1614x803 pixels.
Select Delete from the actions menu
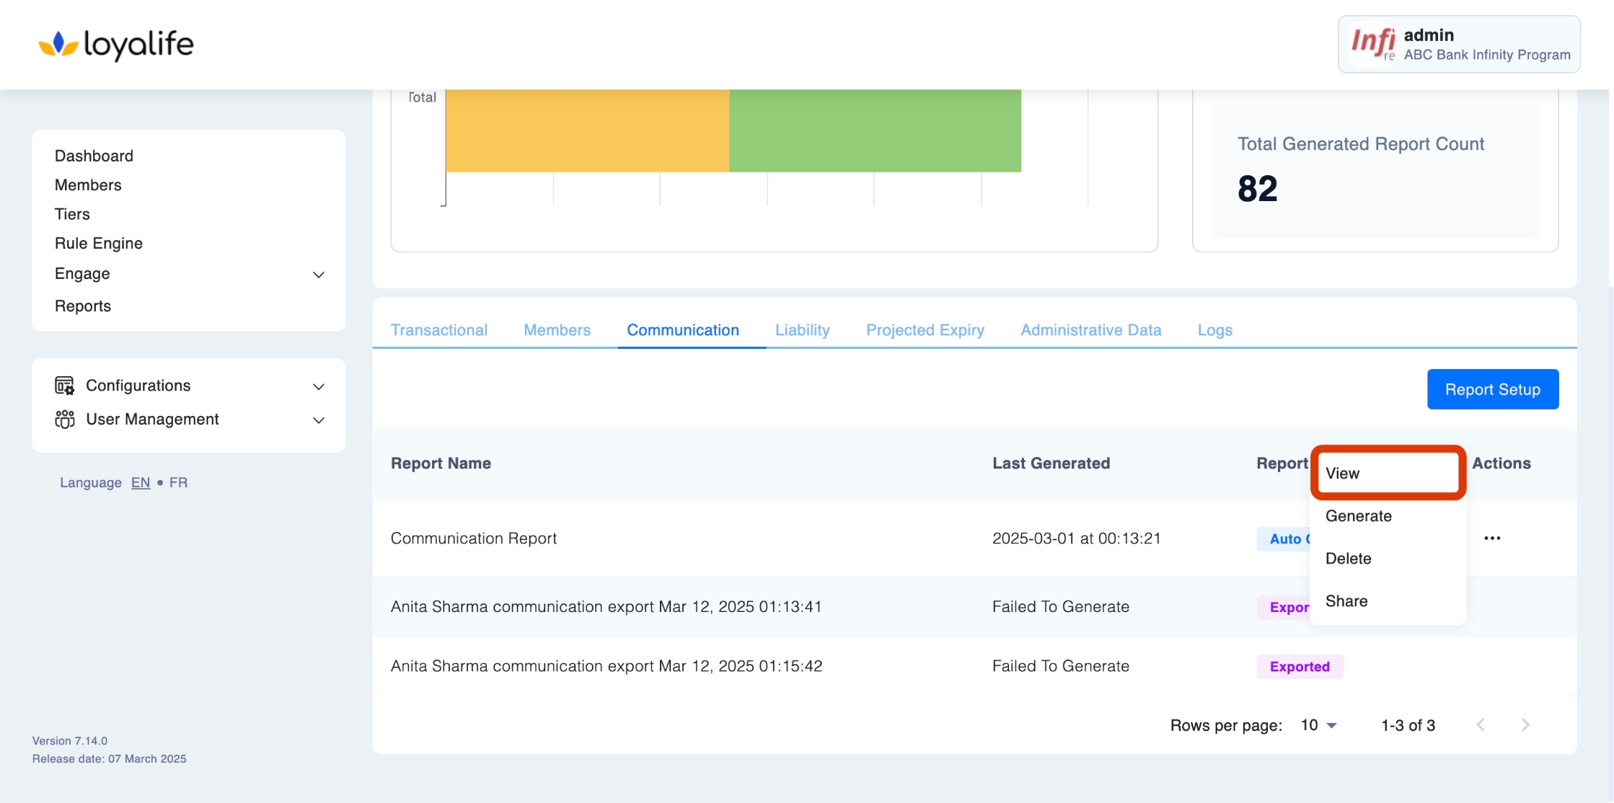pos(1348,559)
